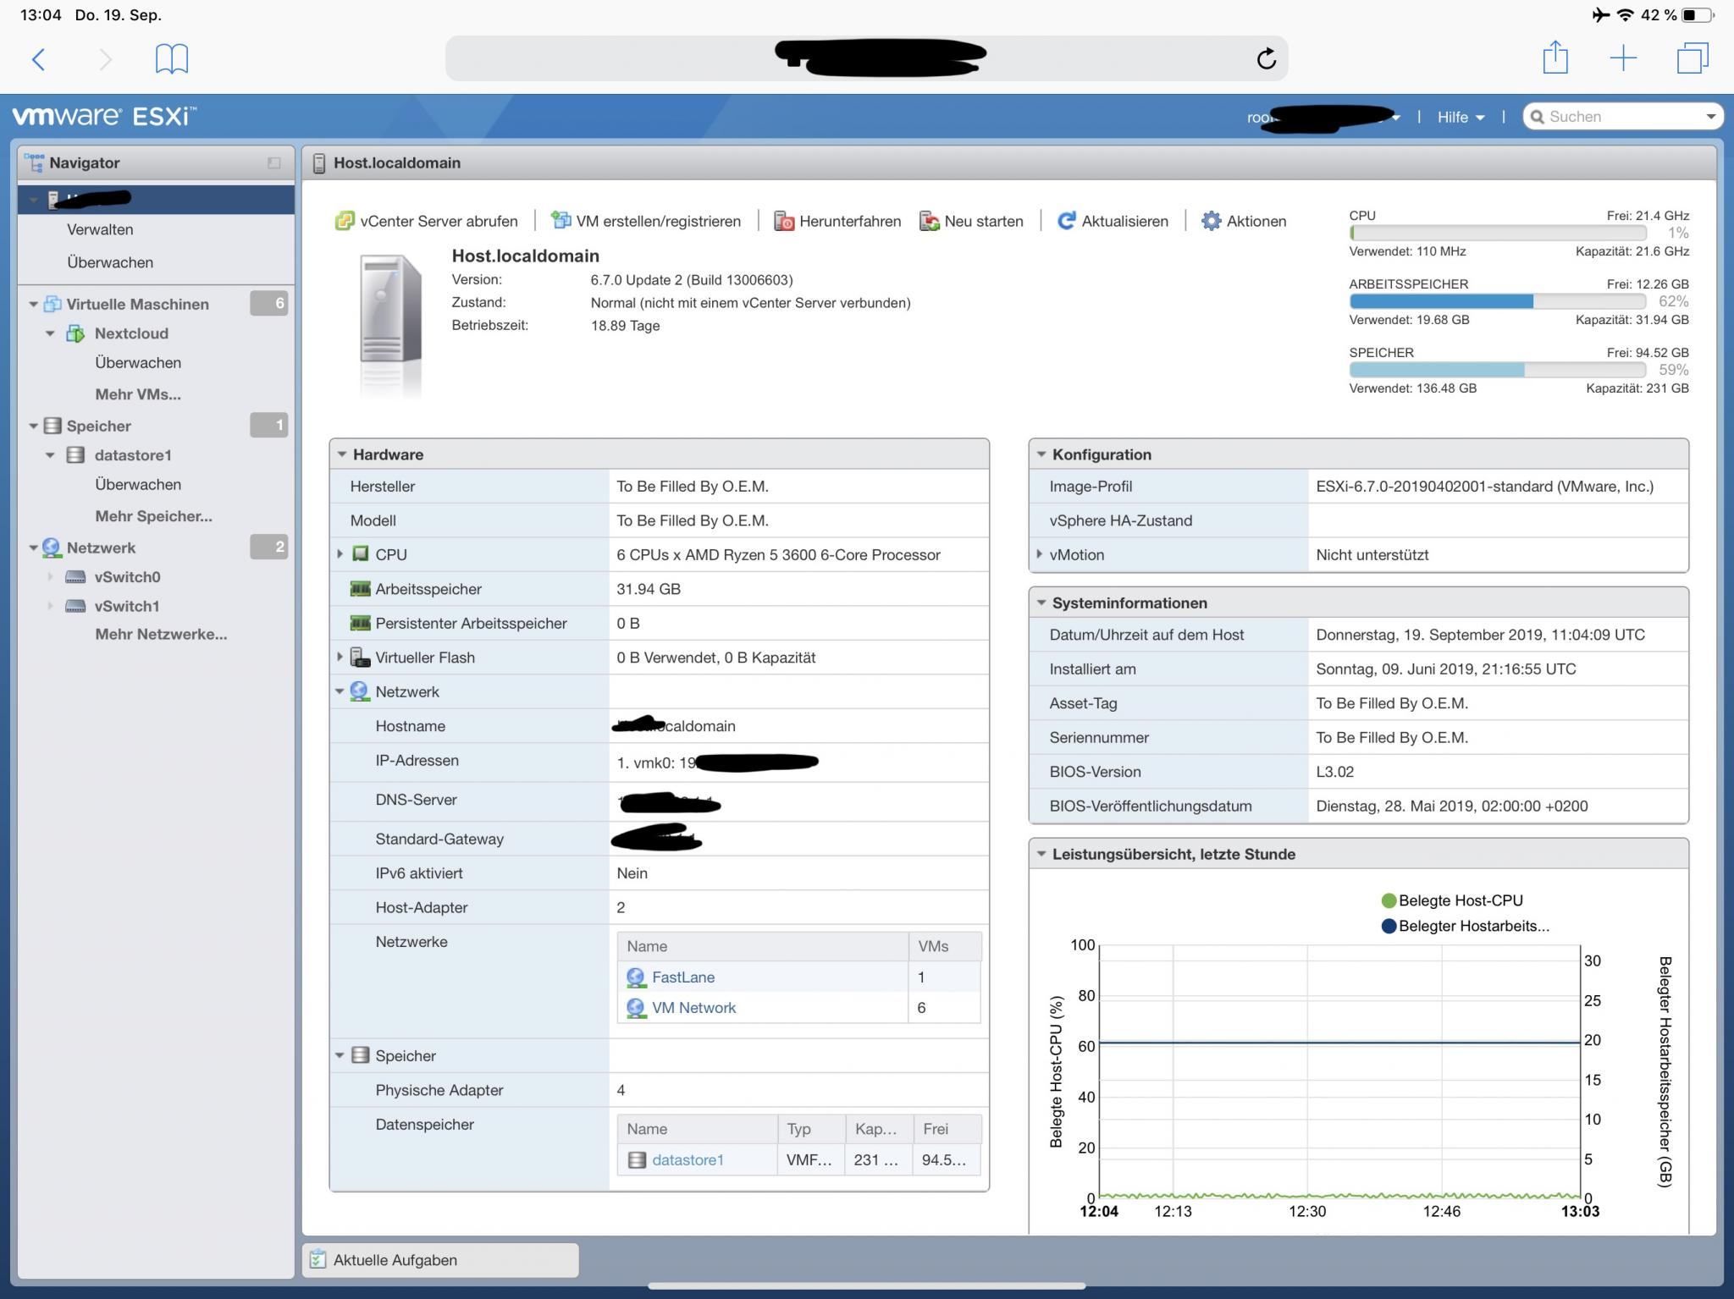Minimize Navigator panel icon
This screenshot has width=1734, height=1299.
pos(273,162)
